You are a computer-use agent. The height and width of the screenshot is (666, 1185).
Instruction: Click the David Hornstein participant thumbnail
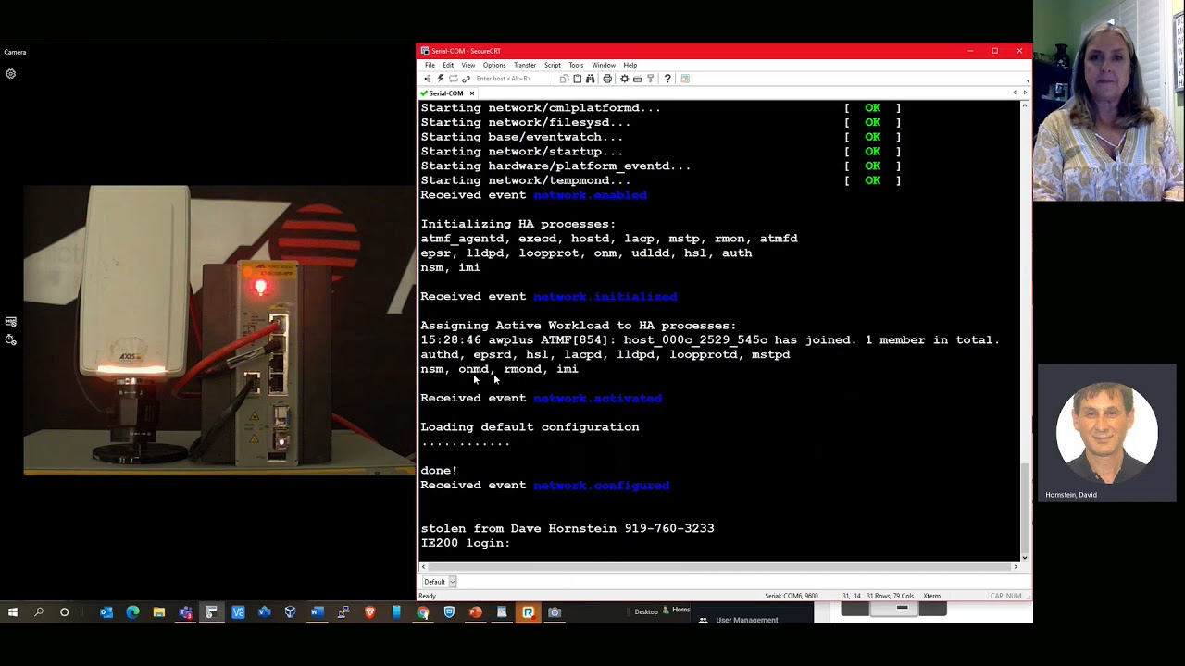tap(1107, 433)
